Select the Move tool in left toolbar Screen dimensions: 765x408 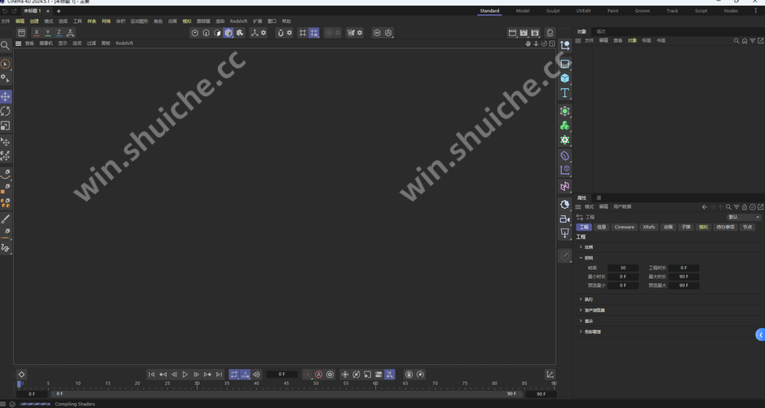tap(6, 96)
